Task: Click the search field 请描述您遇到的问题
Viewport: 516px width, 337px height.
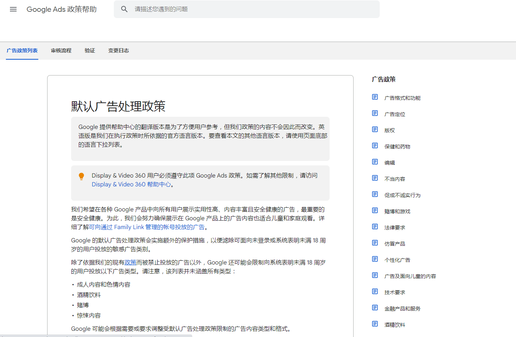Action: coord(247,9)
